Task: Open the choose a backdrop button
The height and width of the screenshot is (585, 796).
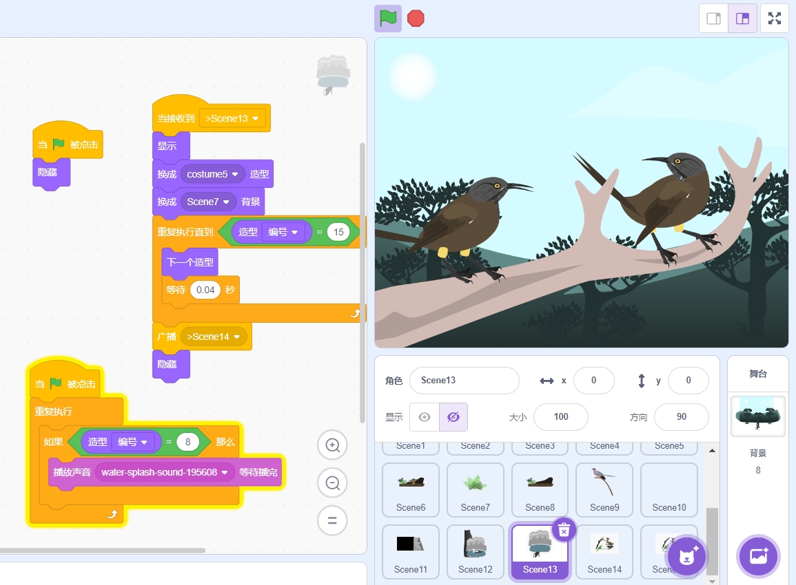Action: [x=758, y=556]
